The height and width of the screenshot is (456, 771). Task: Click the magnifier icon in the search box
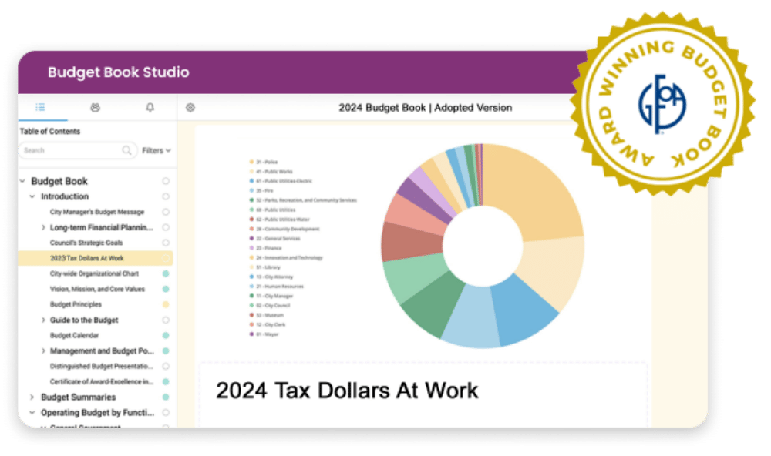[x=126, y=150]
